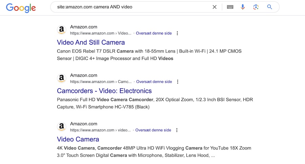
Task: Click the Google logo
Action: (21, 8)
